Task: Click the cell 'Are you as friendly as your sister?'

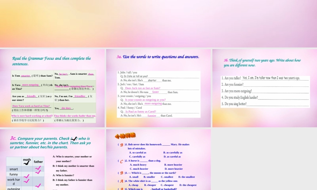Action: tap(32, 98)
